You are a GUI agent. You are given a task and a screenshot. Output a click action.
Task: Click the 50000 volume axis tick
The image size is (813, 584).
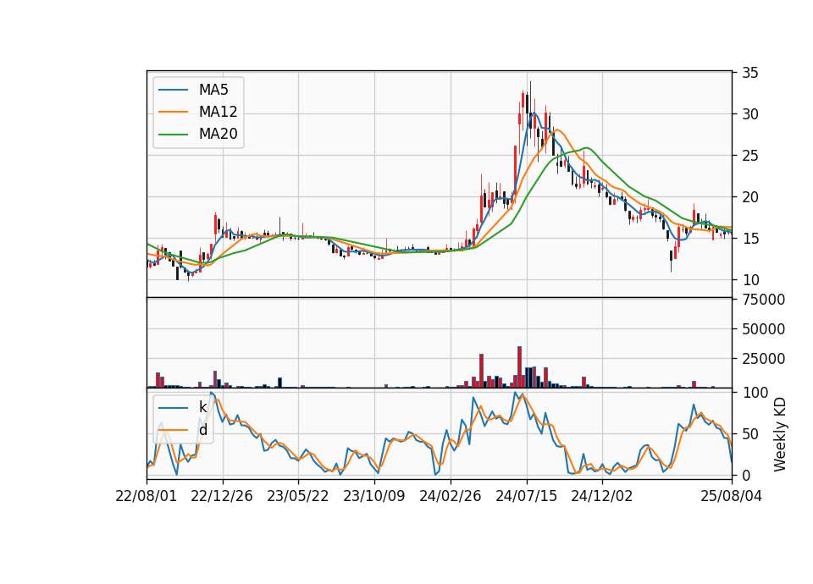[764, 329]
